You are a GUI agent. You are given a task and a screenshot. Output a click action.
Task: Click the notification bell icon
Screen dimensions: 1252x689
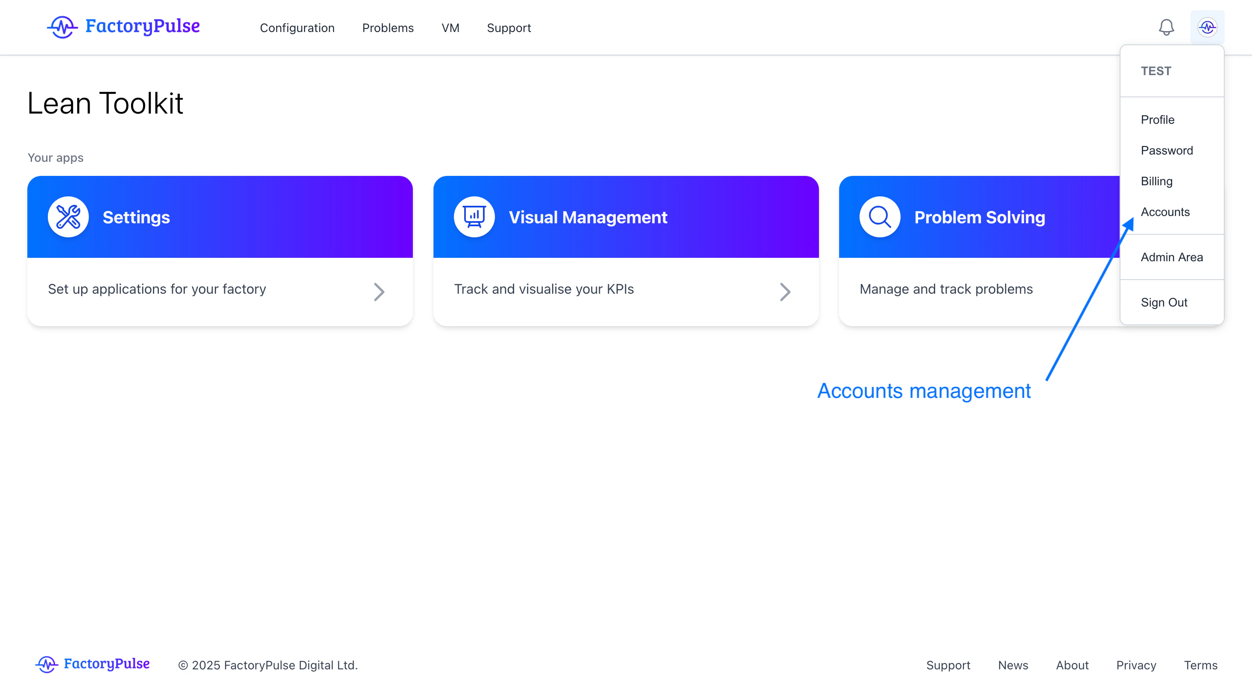[1166, 27]
